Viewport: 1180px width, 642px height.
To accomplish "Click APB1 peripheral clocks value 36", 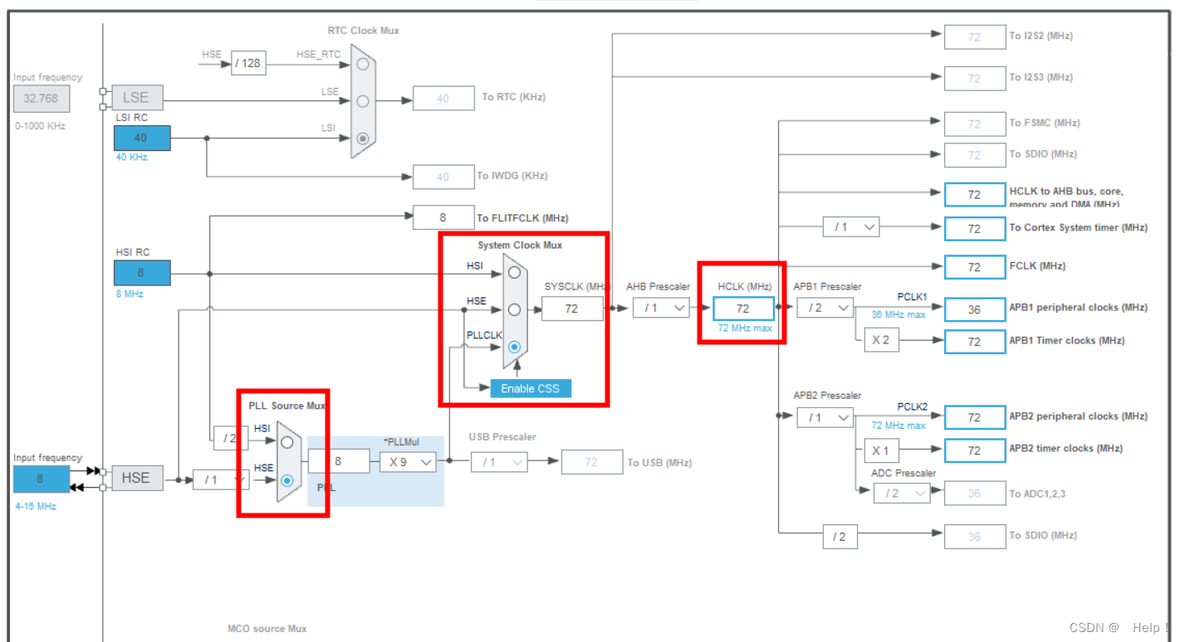I will click(x=975, y=309).
